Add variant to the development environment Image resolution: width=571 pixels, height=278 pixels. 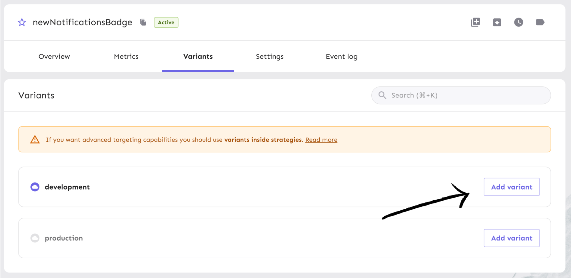[511, 187]
